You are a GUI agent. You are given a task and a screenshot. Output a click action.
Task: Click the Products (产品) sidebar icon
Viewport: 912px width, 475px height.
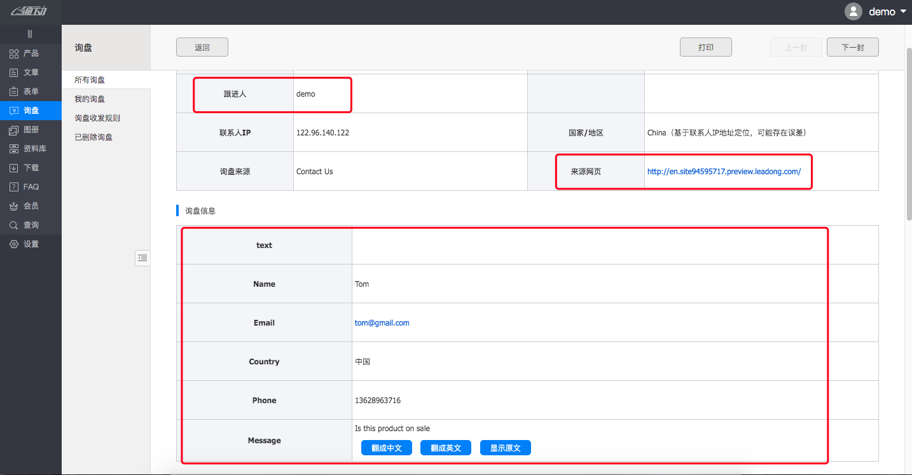[14, 53]
